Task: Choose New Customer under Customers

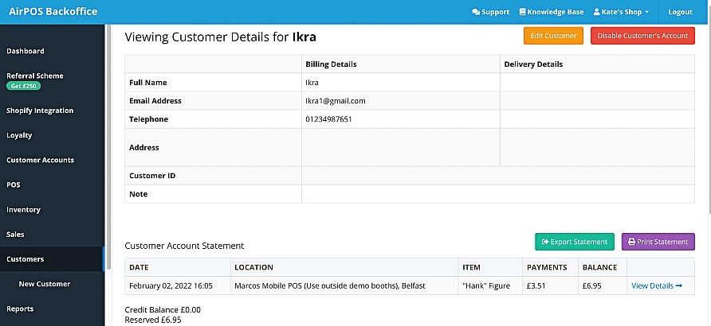Action: click(x=45, y=284)
